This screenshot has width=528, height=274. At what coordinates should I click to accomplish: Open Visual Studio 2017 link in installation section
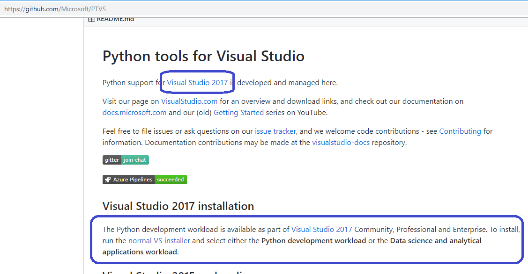point(322,229)
